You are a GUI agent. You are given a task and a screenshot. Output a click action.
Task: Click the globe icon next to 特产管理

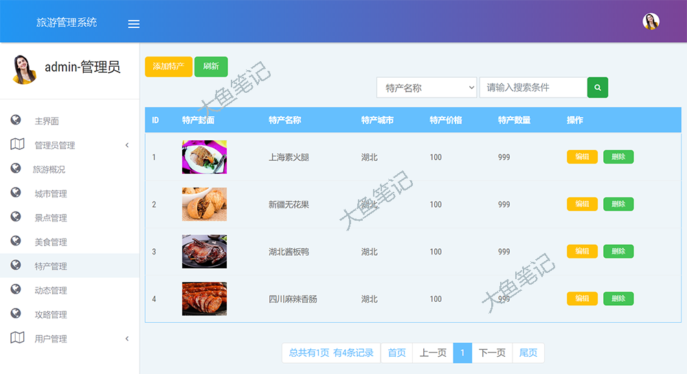point(16,265)
